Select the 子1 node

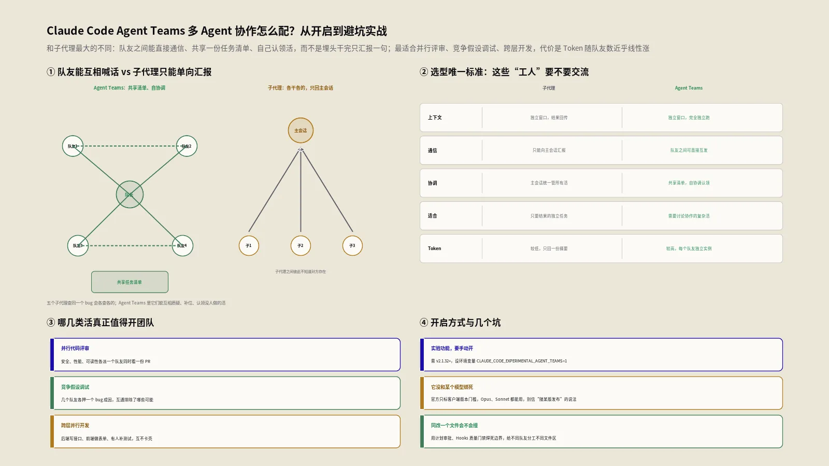249,245
